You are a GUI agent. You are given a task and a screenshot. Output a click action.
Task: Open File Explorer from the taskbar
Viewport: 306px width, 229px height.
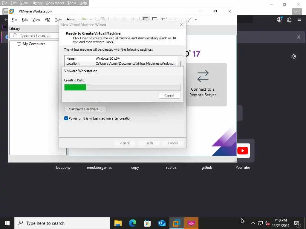(118, 223)
